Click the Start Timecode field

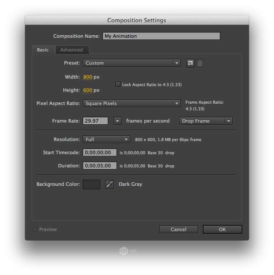click(x=100, y=152)
